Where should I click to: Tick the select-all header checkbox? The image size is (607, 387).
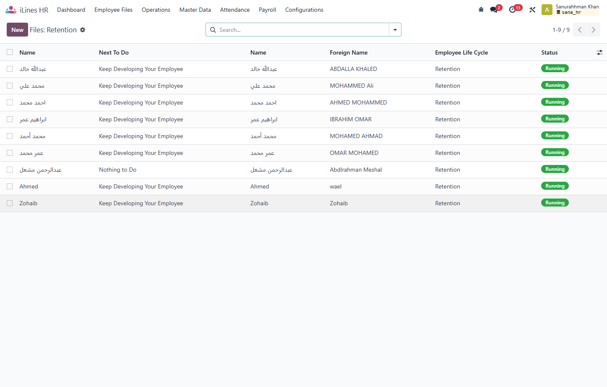click(10, 52)
